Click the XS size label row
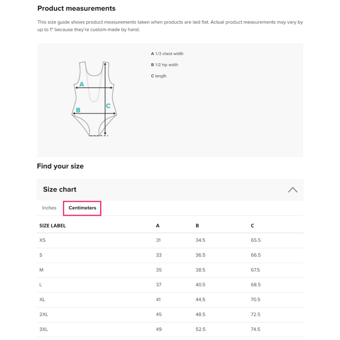 point(42,240)
